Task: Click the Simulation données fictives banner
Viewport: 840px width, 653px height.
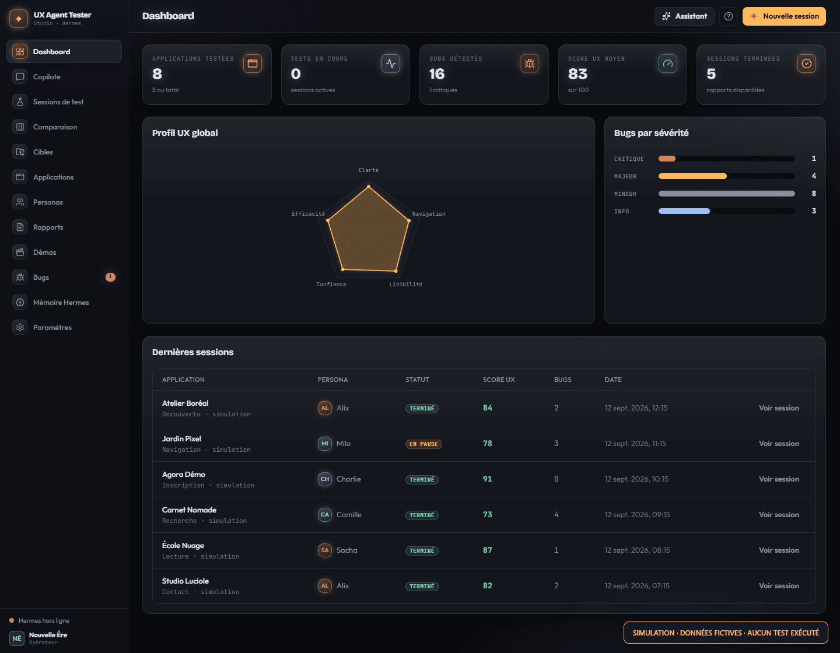Action: (x=726, y=633)
